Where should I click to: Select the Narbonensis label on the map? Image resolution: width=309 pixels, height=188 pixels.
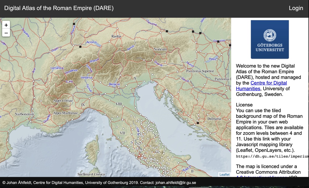point(24,114)
